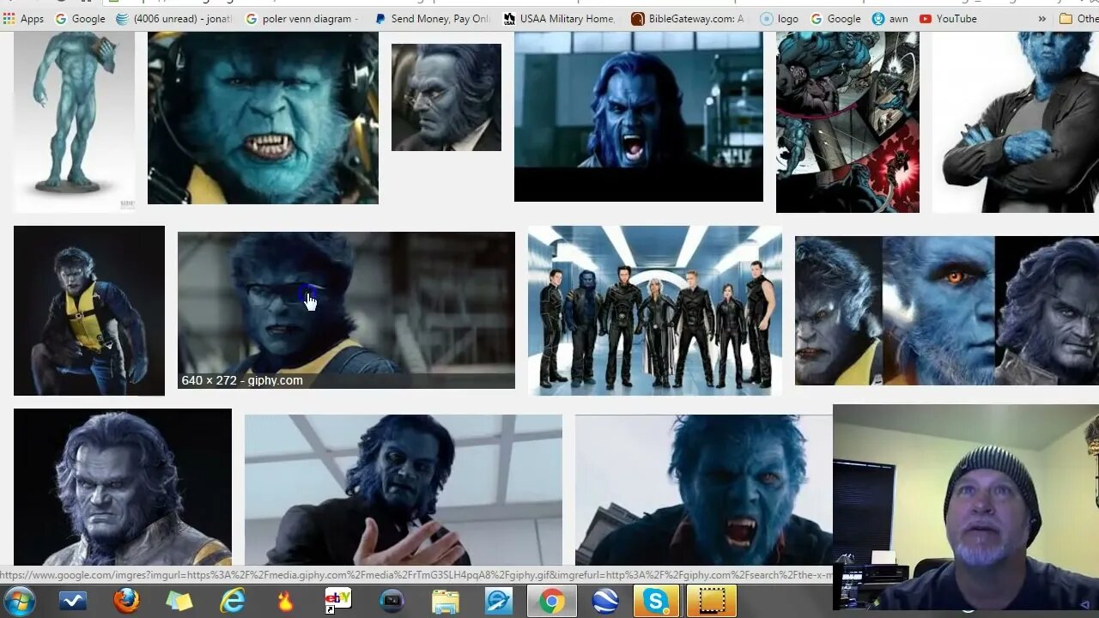Open the Apps shortcut in bookmarks bar
The image size is (1099, 618).
click(23, 18)
